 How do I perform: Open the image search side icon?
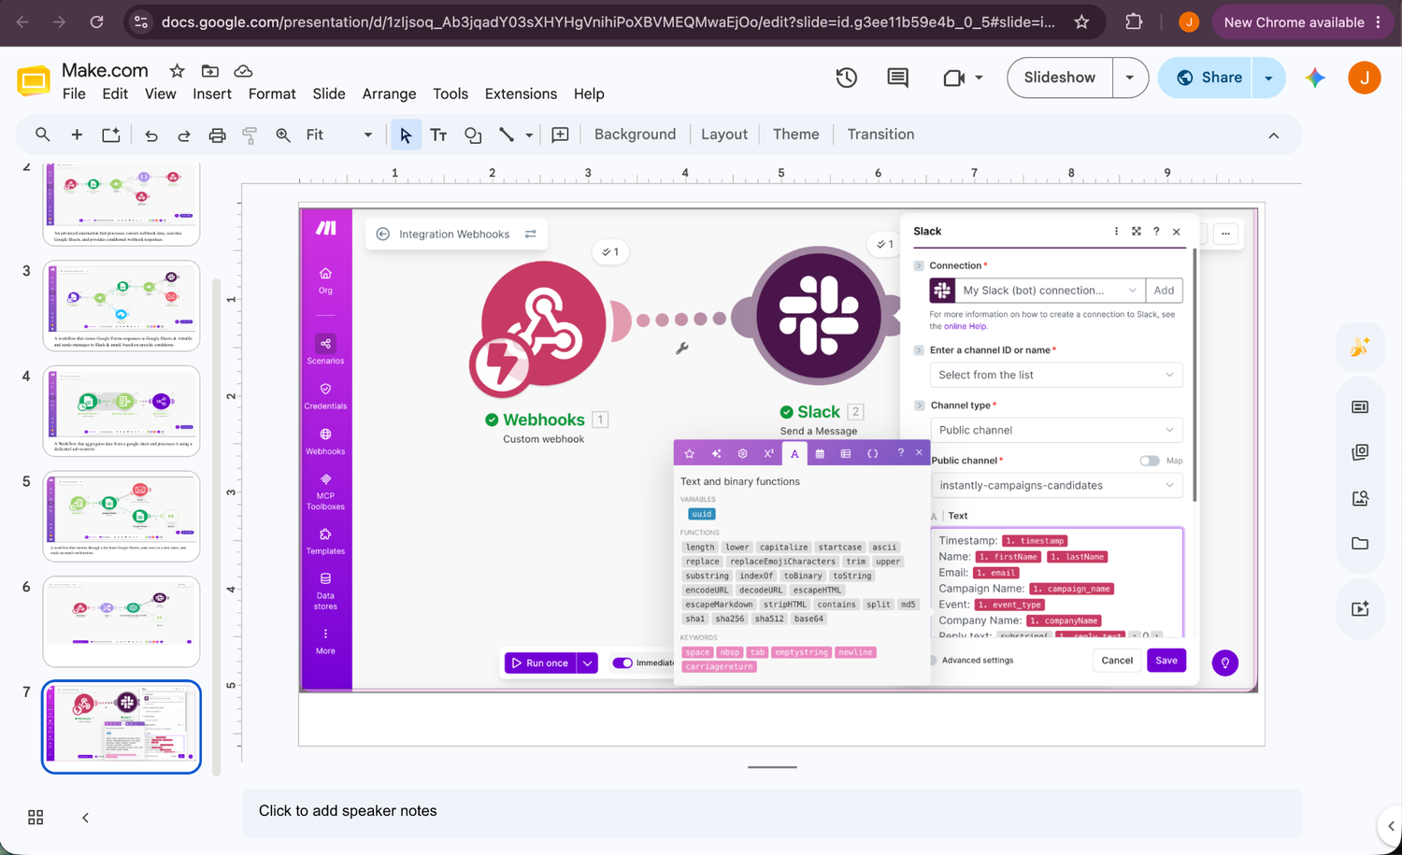(x=1360, y=498)
